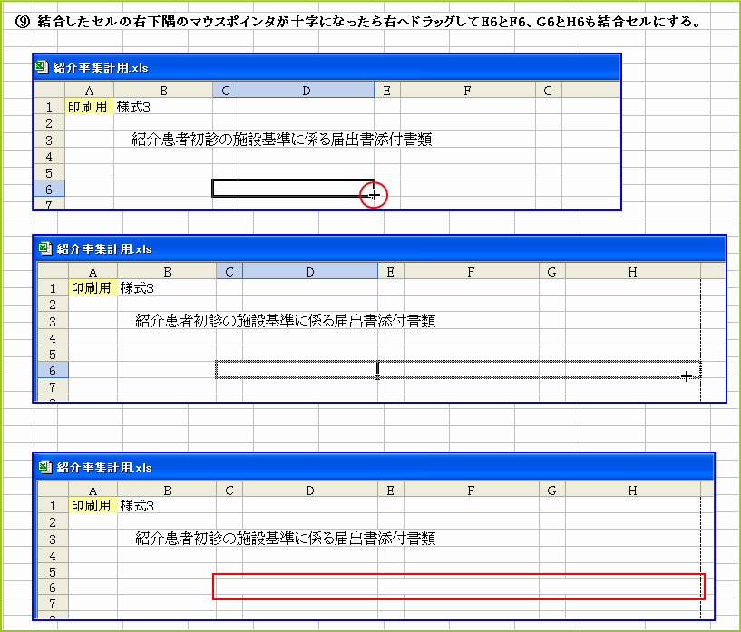This screenshot has width=741, height=632.
Task: Select column D header in the top window
Action: (x=306, y=90)
